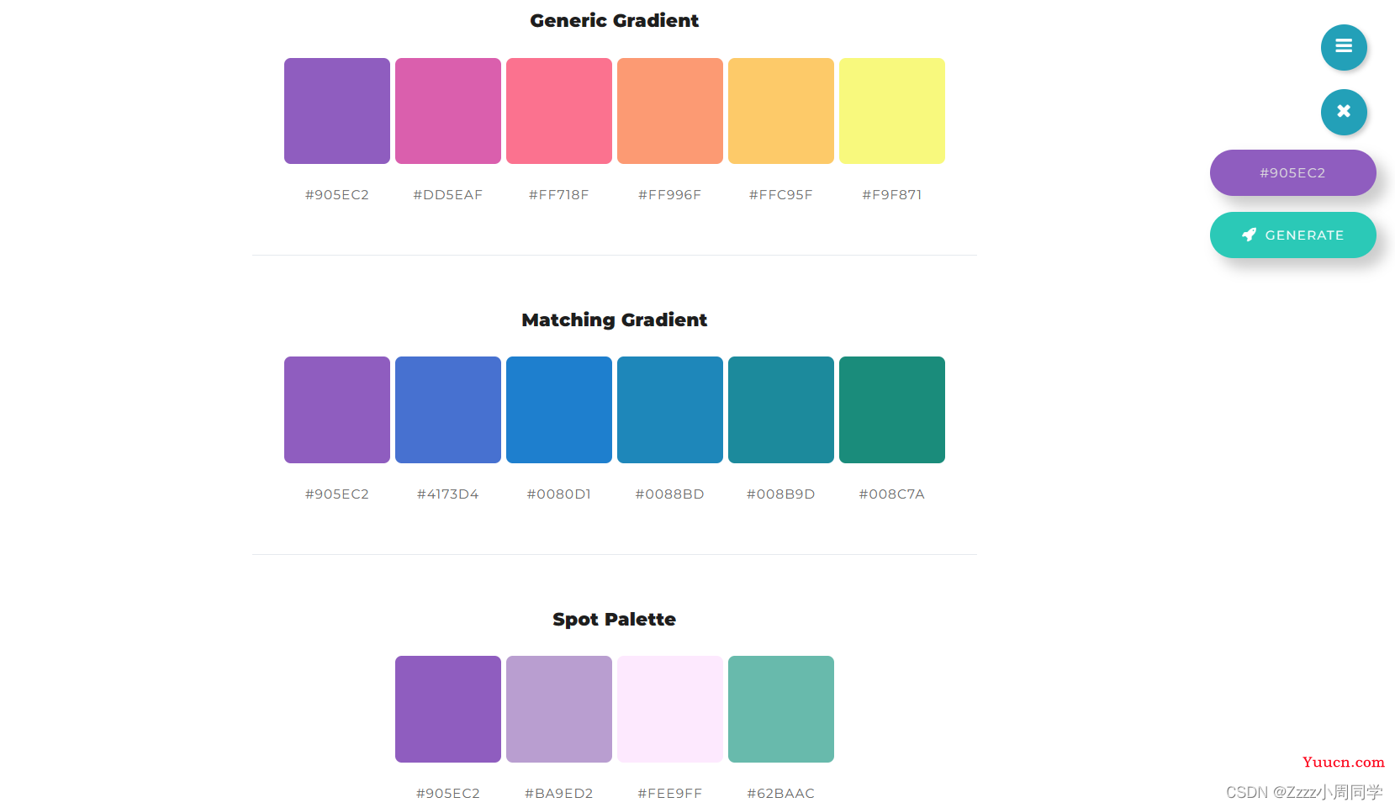
Task: Choose the #62BAAC teal spot swatch
Action: (780, 709)
